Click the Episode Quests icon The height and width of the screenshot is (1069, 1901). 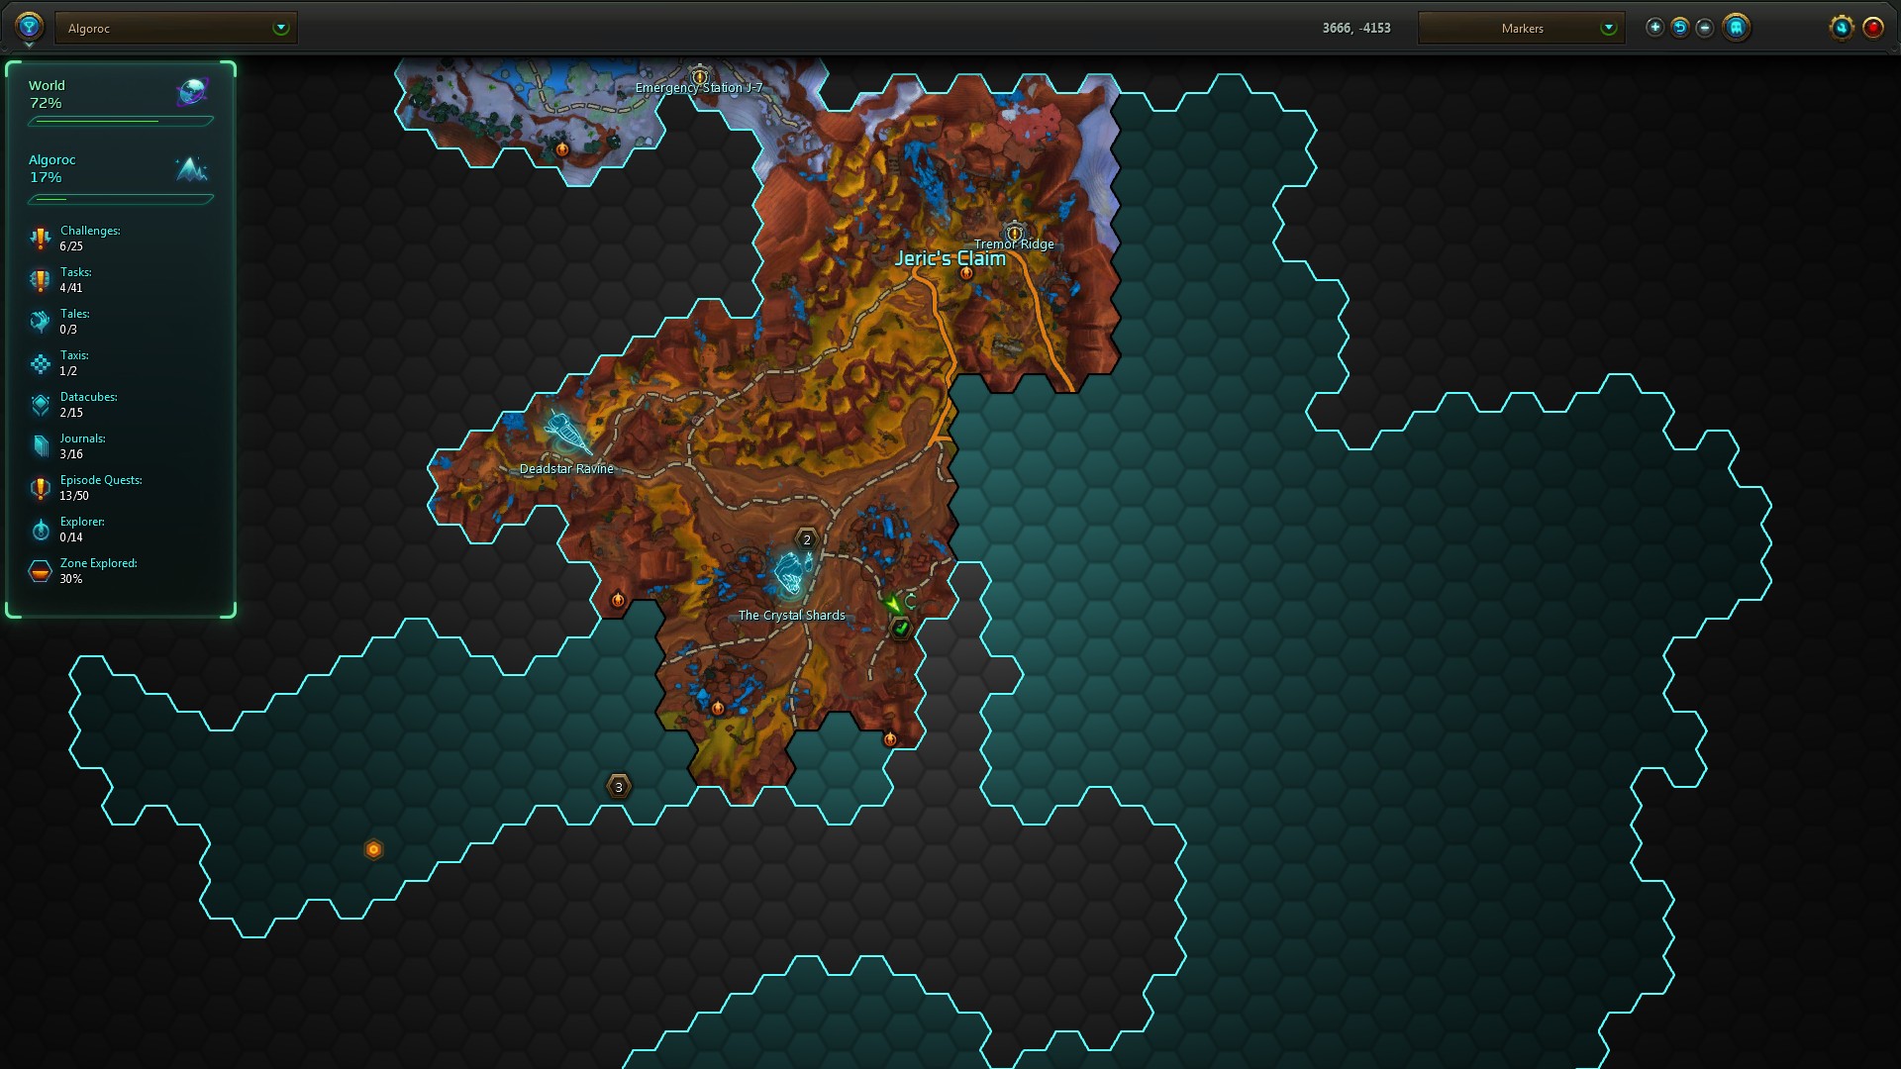pos(40,488)
